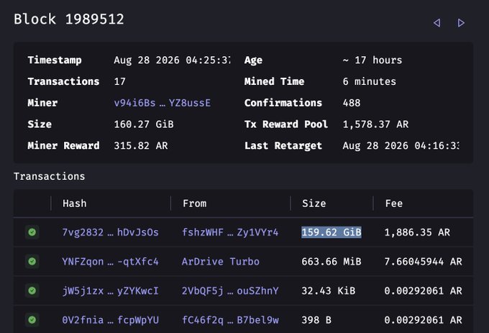
Task: Open miner address v94i6Bs … YZ8ussE
Action: point(163,103)
